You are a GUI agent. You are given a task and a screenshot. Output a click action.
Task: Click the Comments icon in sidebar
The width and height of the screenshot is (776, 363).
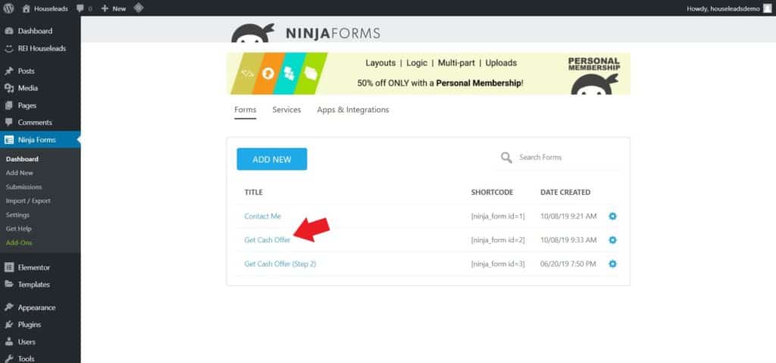click(9, 122)
